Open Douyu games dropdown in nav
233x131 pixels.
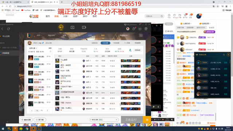pos(85,16)
